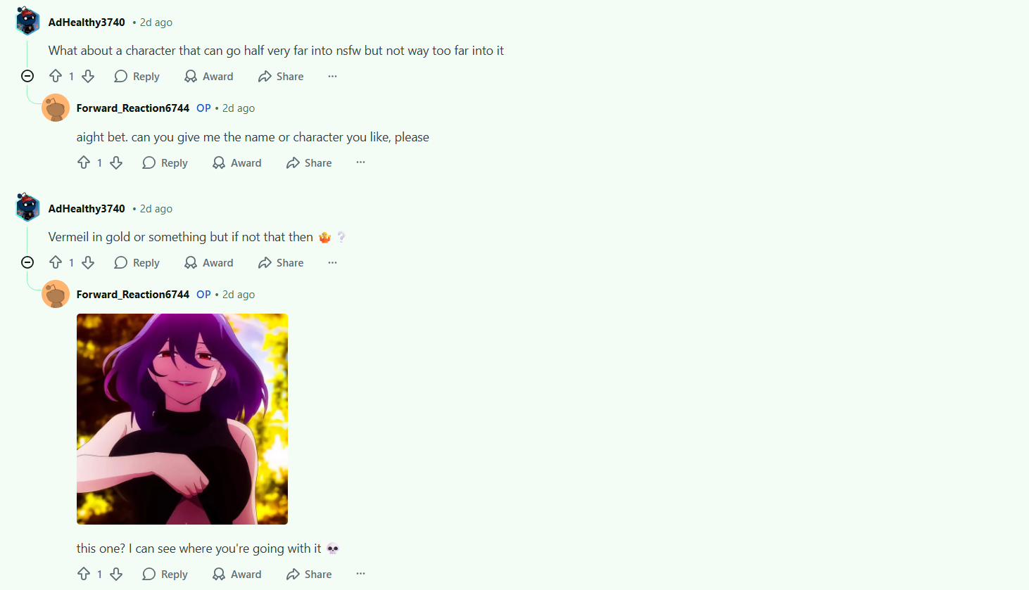This screenshot has height=590, width=1029.
Task: Upvote the 'this one?' image reply
Action: (x=84, y=574)
